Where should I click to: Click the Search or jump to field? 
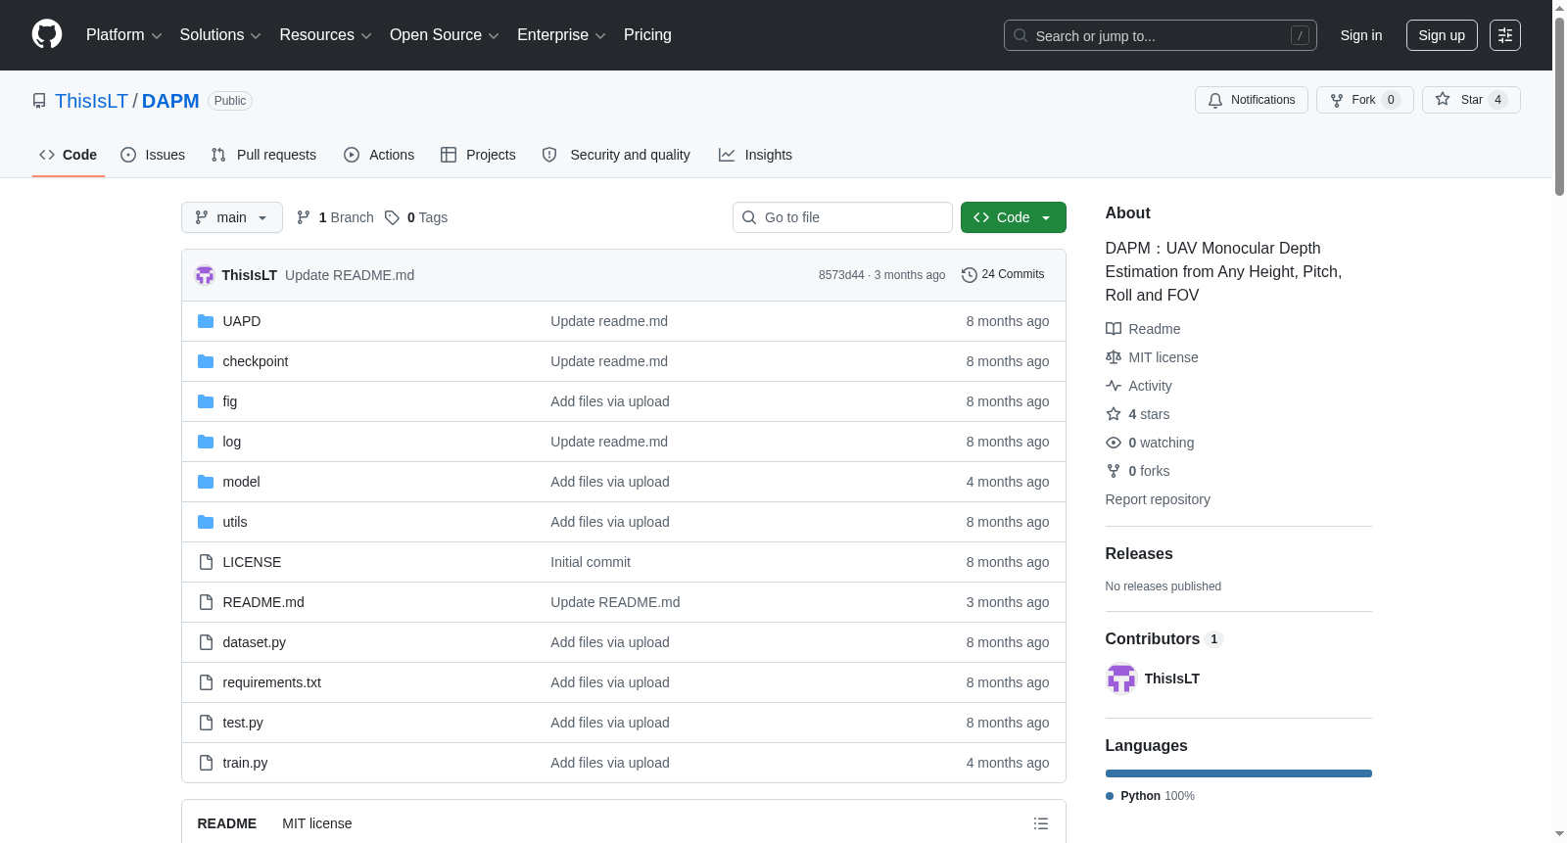point(1161,35)
